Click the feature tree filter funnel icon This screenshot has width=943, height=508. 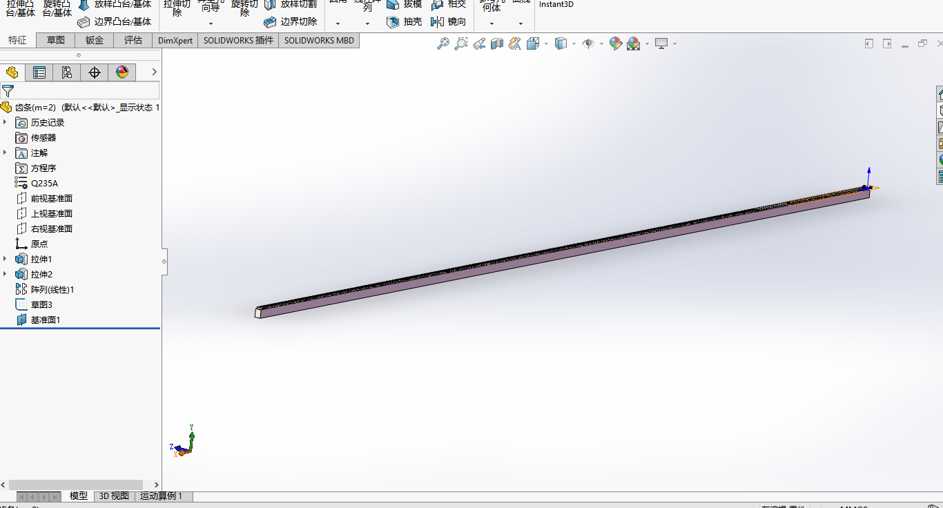tap(8, 90)
